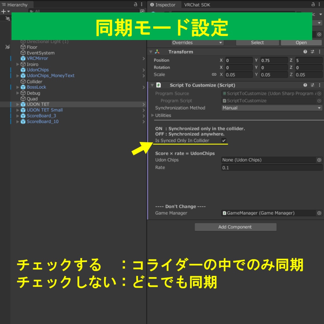324x324 pixels.
Task: Click the script icon of Script To Customize
Action: pos(159,85)
